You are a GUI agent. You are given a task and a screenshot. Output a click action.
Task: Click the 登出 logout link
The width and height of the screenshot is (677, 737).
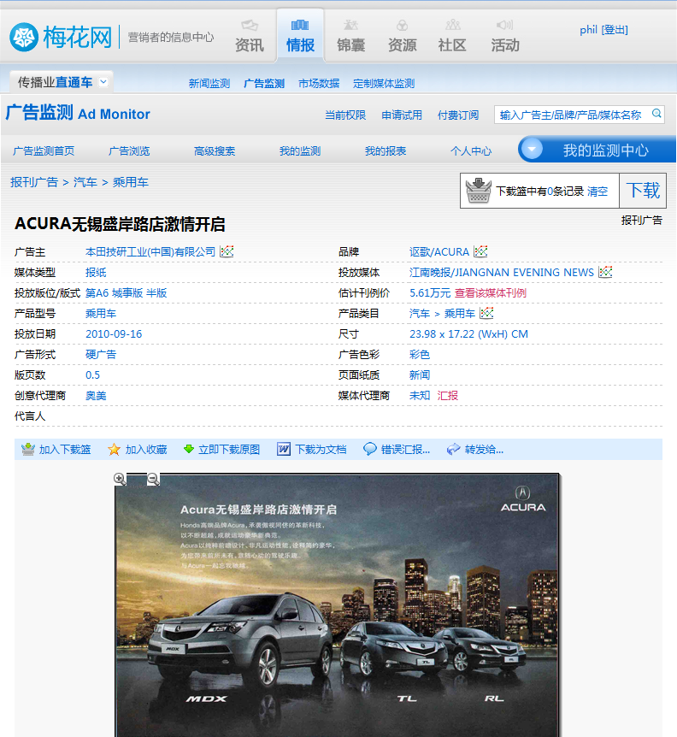point(615,30)
